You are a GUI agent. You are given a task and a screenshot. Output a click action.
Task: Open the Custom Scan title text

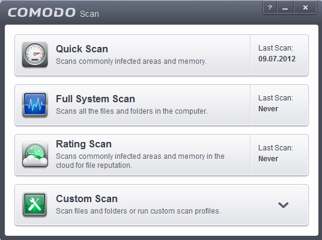87,199
